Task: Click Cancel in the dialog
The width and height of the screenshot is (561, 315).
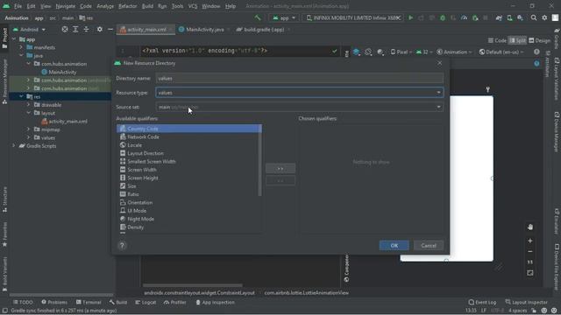Action: point(429,245)
